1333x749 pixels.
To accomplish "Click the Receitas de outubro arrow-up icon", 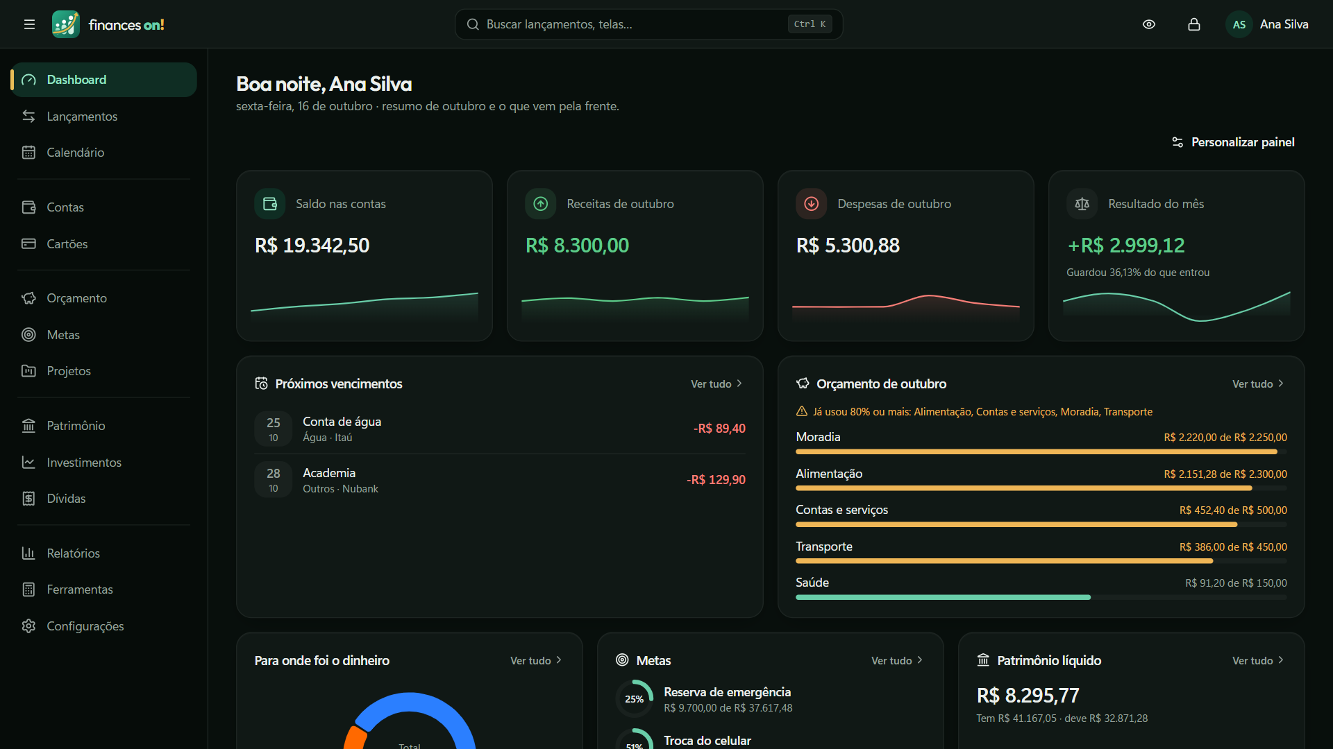I will [541, 204].
